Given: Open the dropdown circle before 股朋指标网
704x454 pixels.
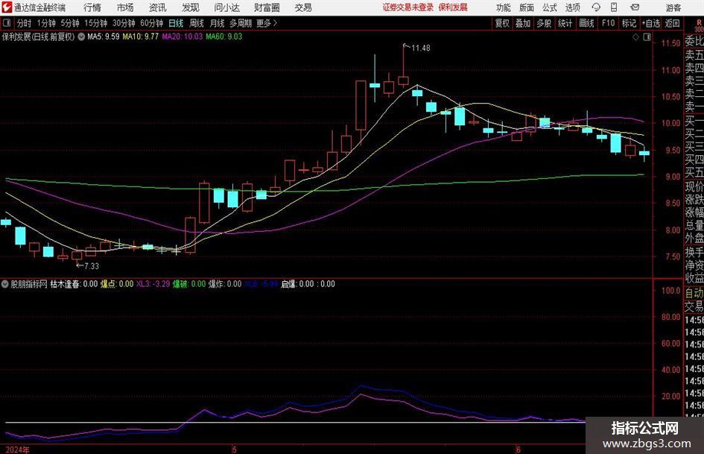Looking at the screenshot, I should tap(5, 284).
